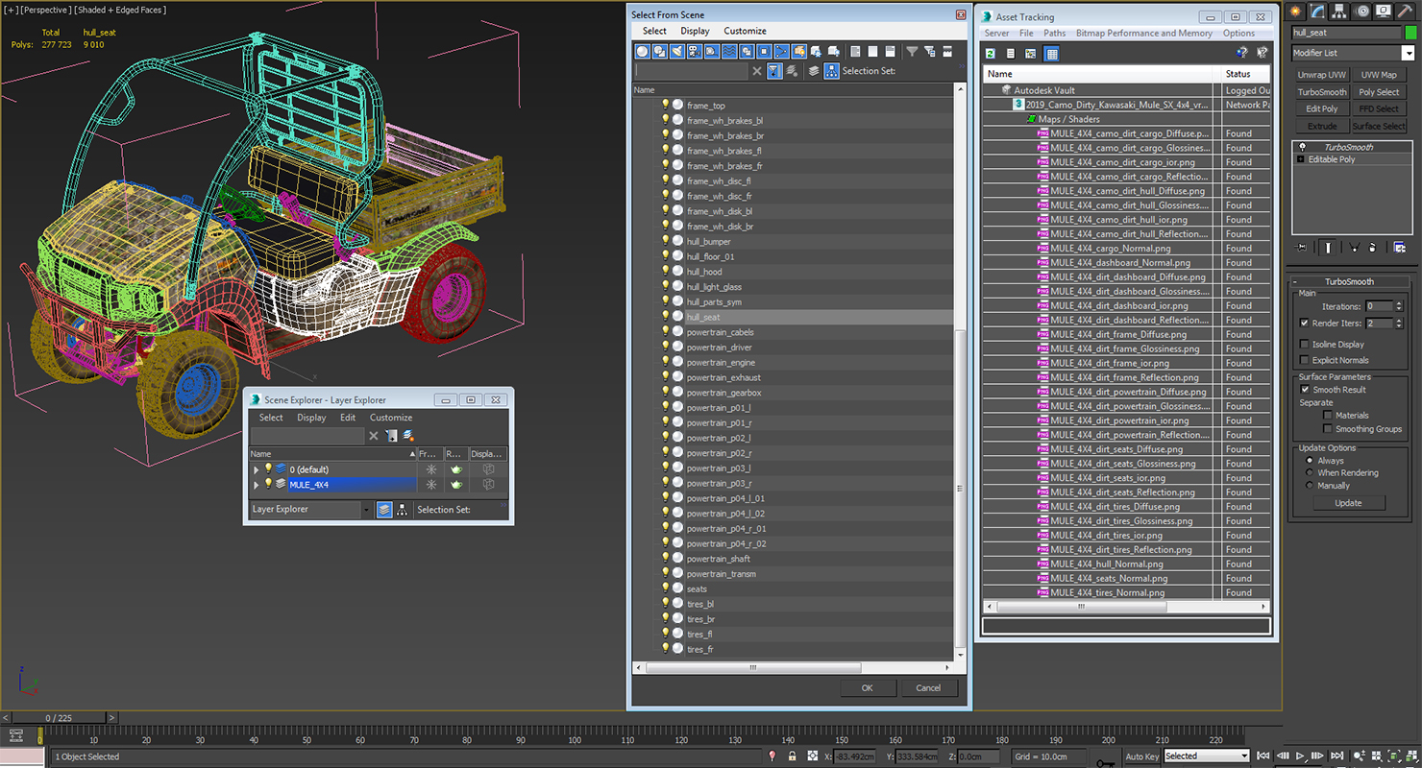Click Select All icon in Select From Scene
The height and width of the screenshot is (768, 1422).
coord(855,52)
